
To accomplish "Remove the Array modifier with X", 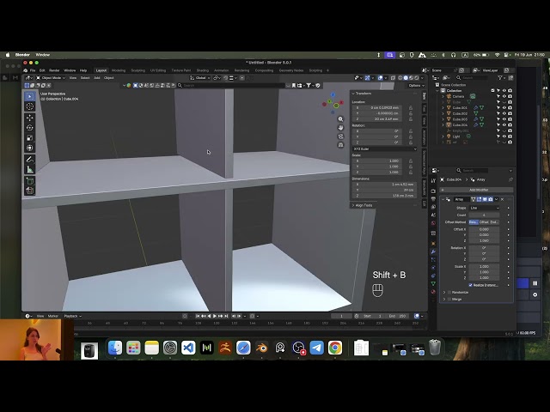I will point(502,199).
